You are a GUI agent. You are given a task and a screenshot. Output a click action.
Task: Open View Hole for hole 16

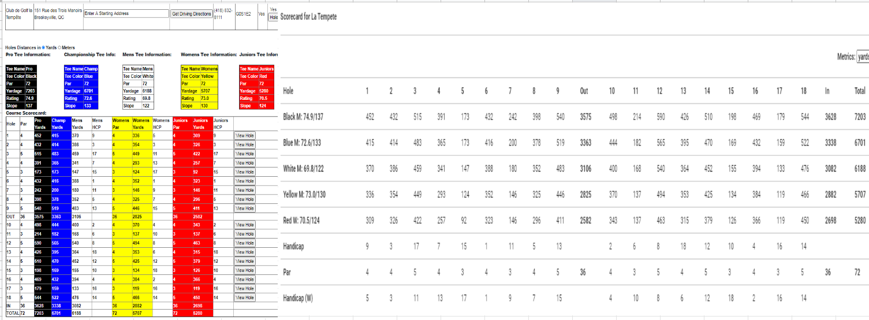point(245,279)
